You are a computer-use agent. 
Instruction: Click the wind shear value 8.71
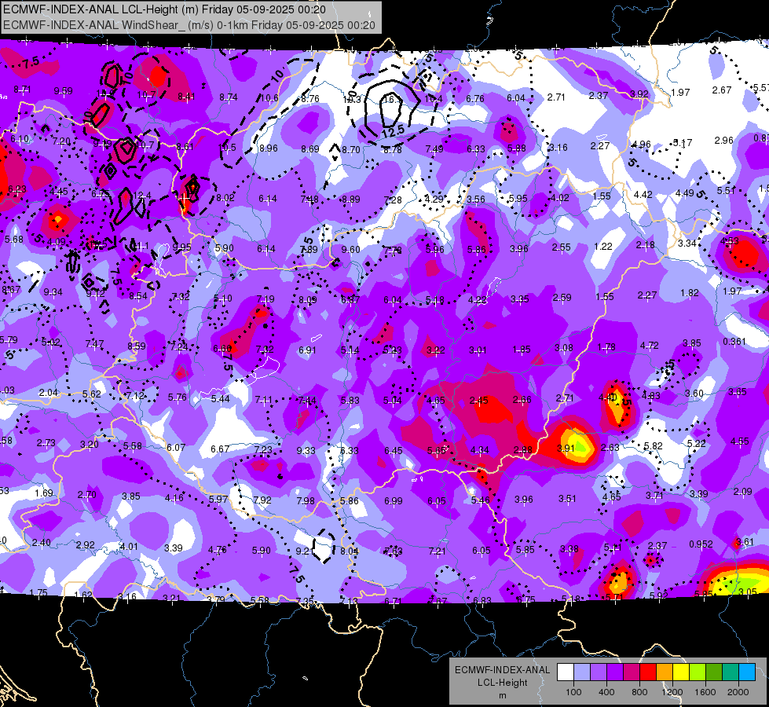click(22, 90)
